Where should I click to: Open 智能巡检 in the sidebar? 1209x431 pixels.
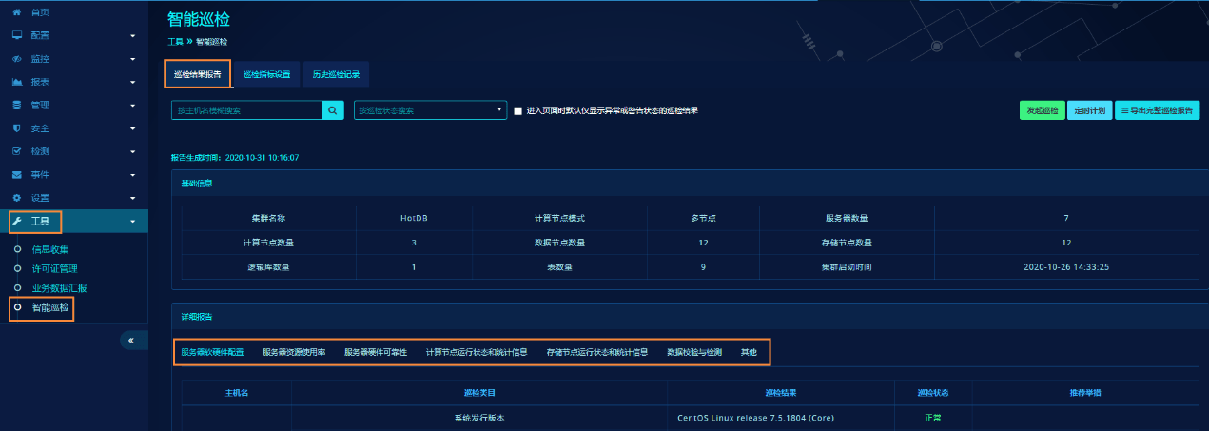[x=50, y=308]
